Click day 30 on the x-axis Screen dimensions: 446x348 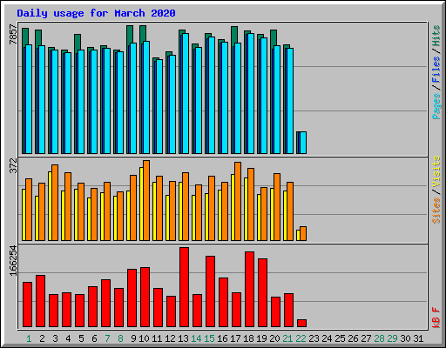pos(405,338)
